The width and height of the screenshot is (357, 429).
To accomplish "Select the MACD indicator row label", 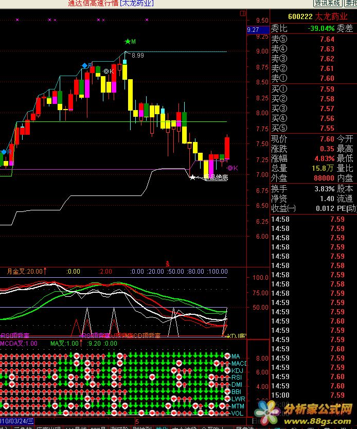I will click(239, 363).
